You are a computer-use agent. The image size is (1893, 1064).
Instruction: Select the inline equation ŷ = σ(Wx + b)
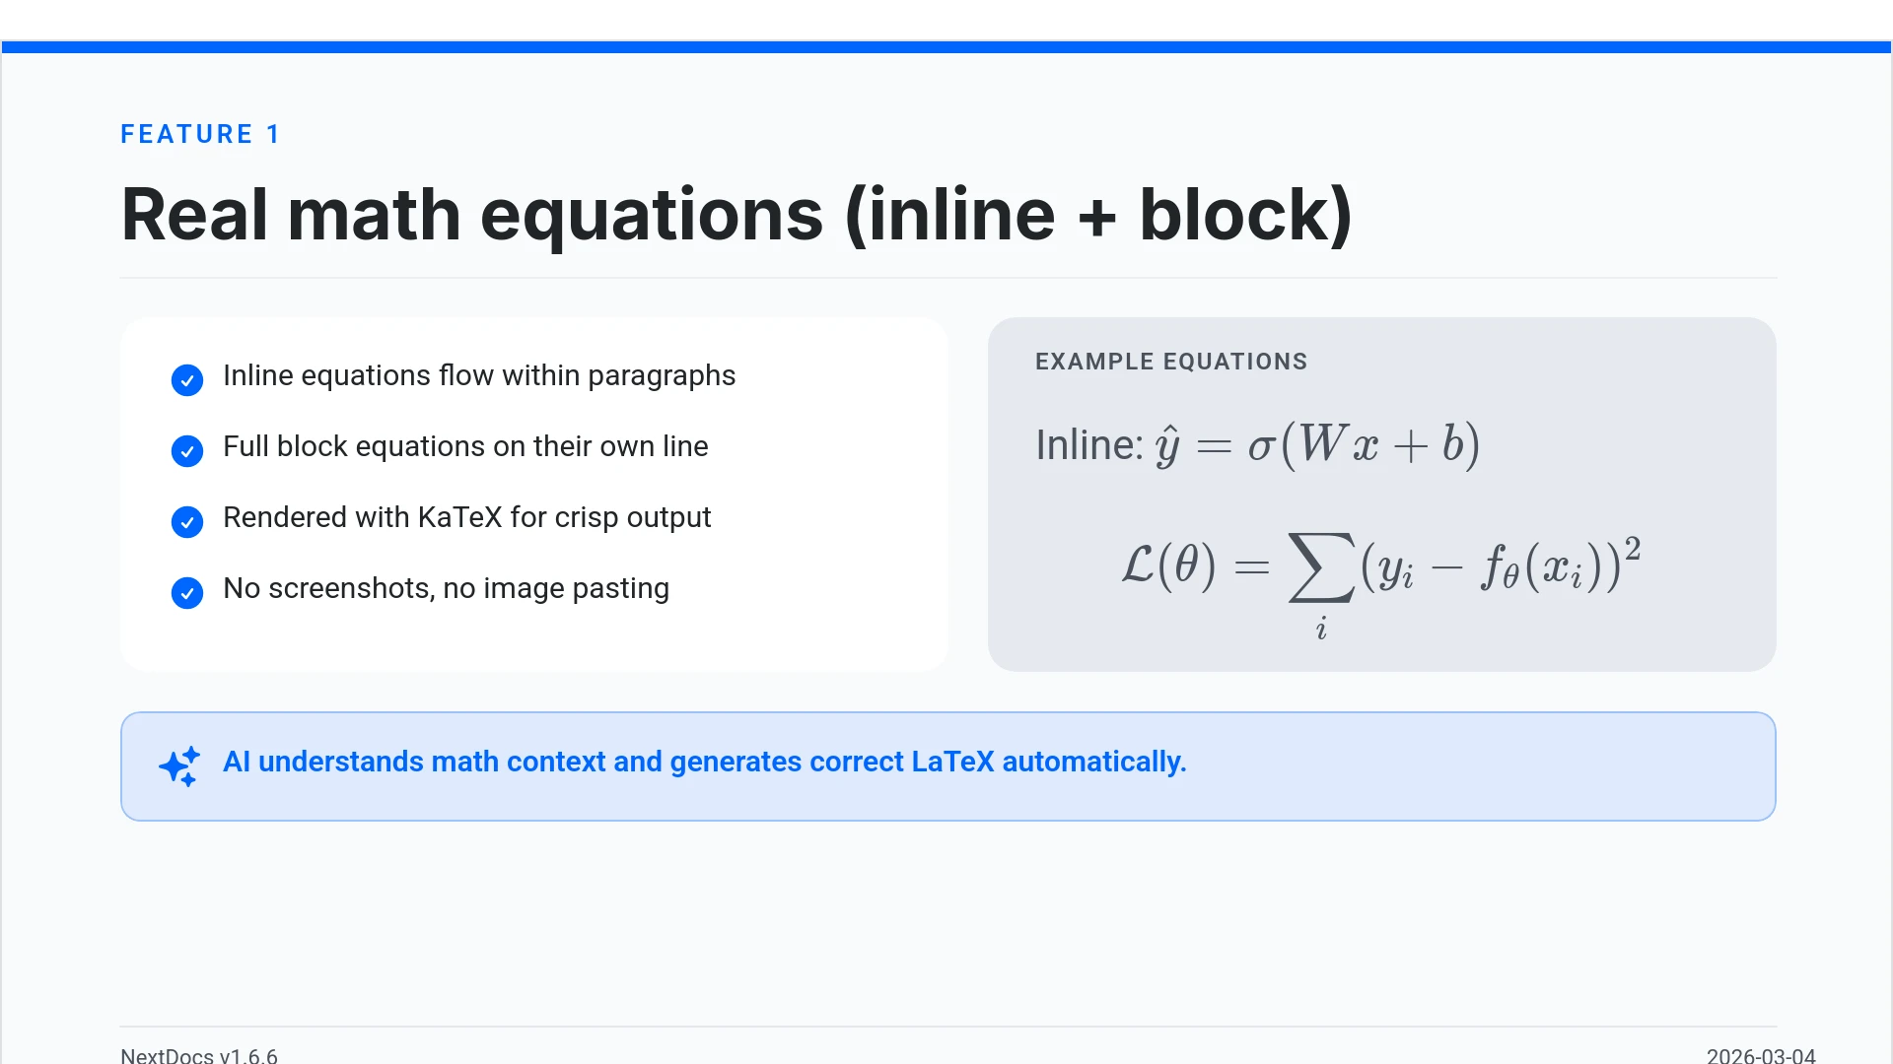tap(1317, 445)
